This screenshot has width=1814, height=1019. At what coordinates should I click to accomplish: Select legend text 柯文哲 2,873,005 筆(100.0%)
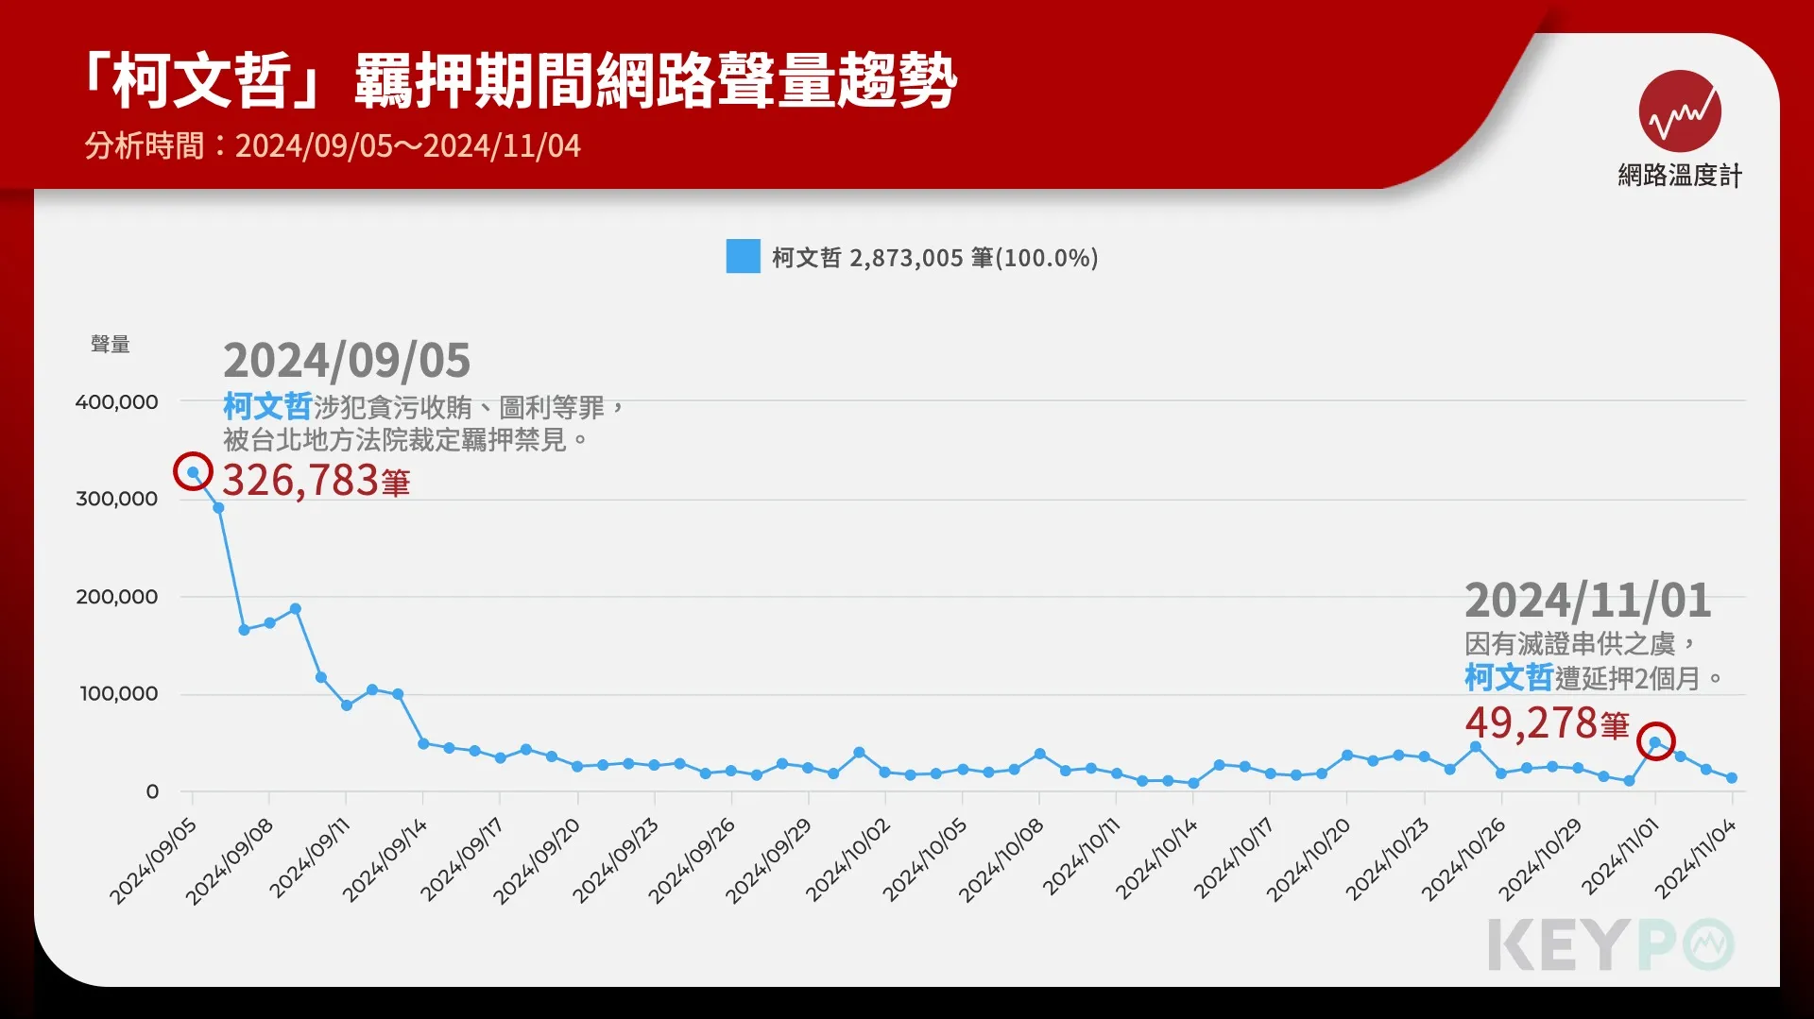pyautogui.click(x=935, y=258)
